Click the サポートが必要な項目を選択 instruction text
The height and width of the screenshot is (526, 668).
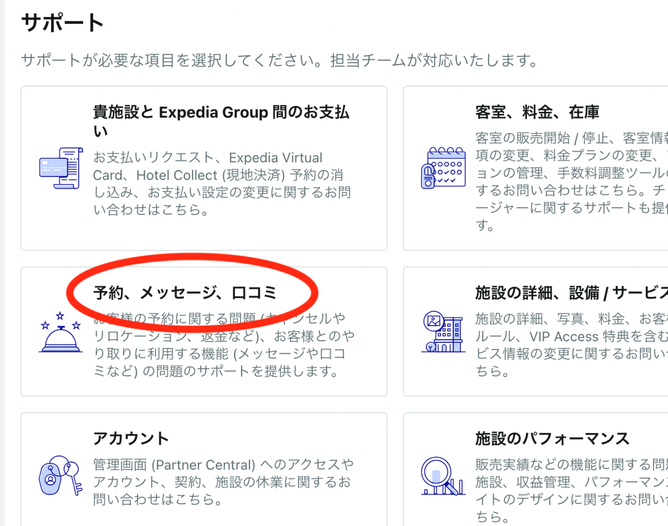279,61
